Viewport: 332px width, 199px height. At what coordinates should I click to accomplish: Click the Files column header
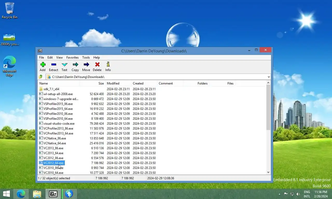[x=222, y=83]
